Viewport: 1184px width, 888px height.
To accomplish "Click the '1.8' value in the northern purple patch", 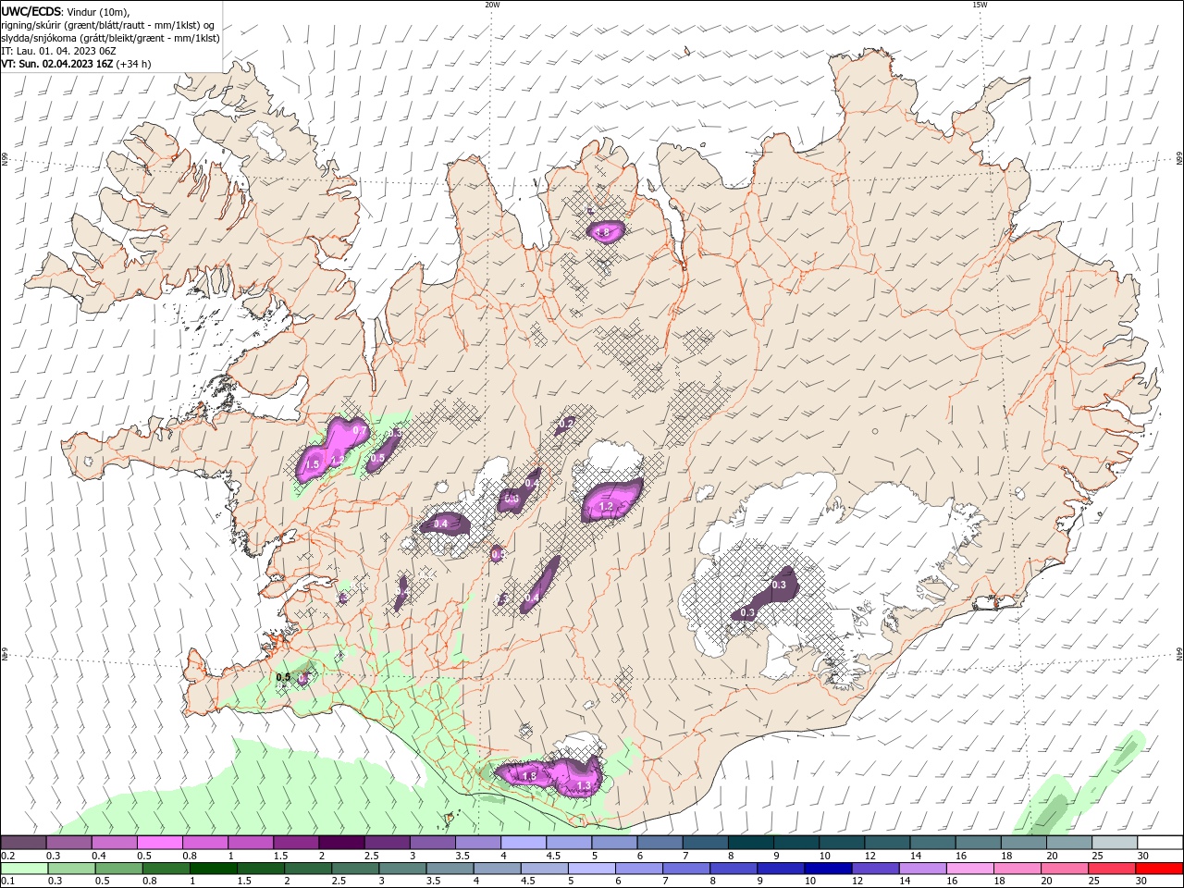I will click(x=603, y=233).
